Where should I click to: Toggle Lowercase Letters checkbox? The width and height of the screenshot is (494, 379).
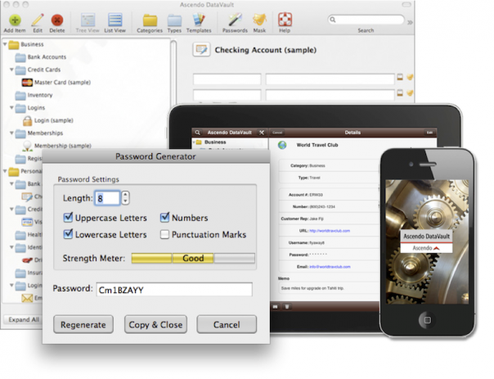pyautogui.click(x=68, y=234)
